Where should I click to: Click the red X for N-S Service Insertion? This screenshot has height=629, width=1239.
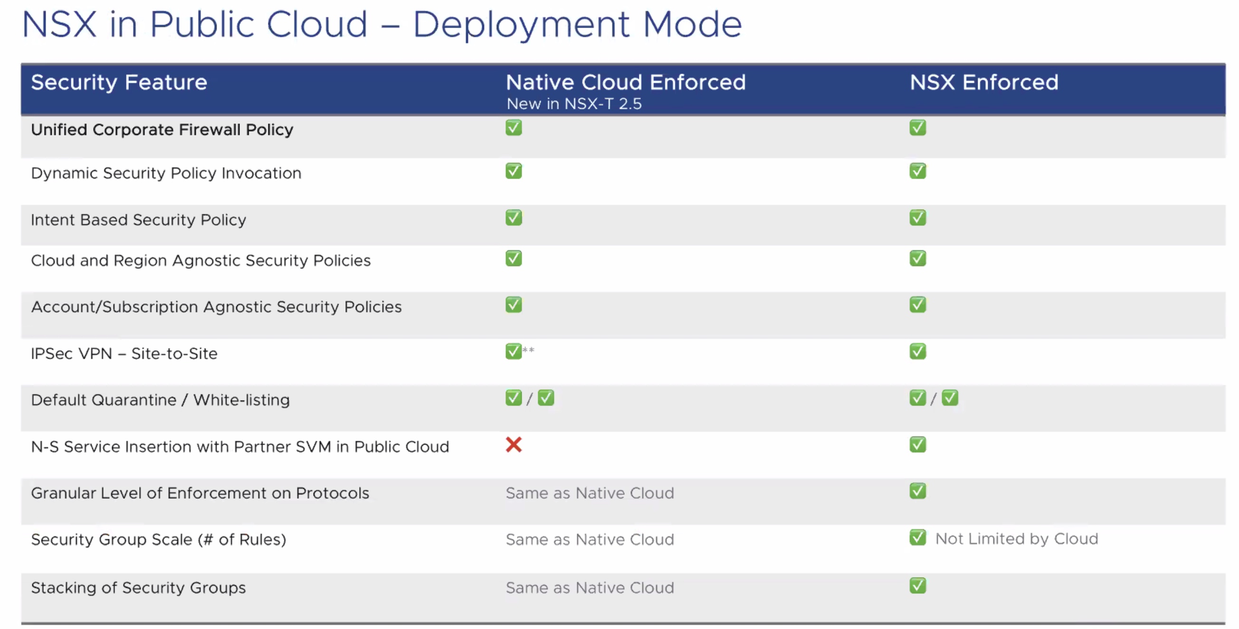coord(513,445)
